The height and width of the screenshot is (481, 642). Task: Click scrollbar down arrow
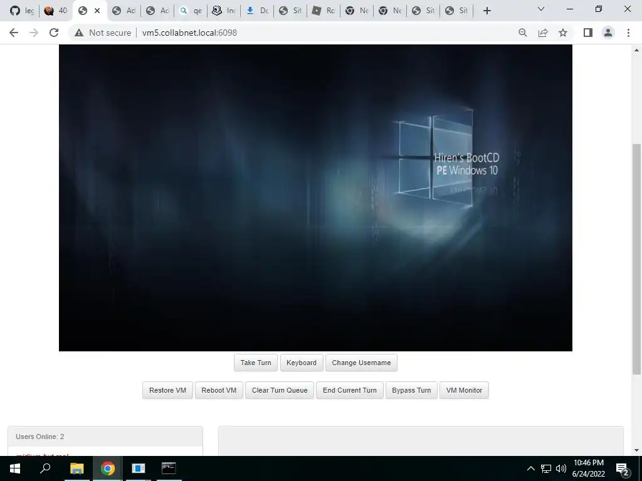pyautogui.click(x=636, y=450)
